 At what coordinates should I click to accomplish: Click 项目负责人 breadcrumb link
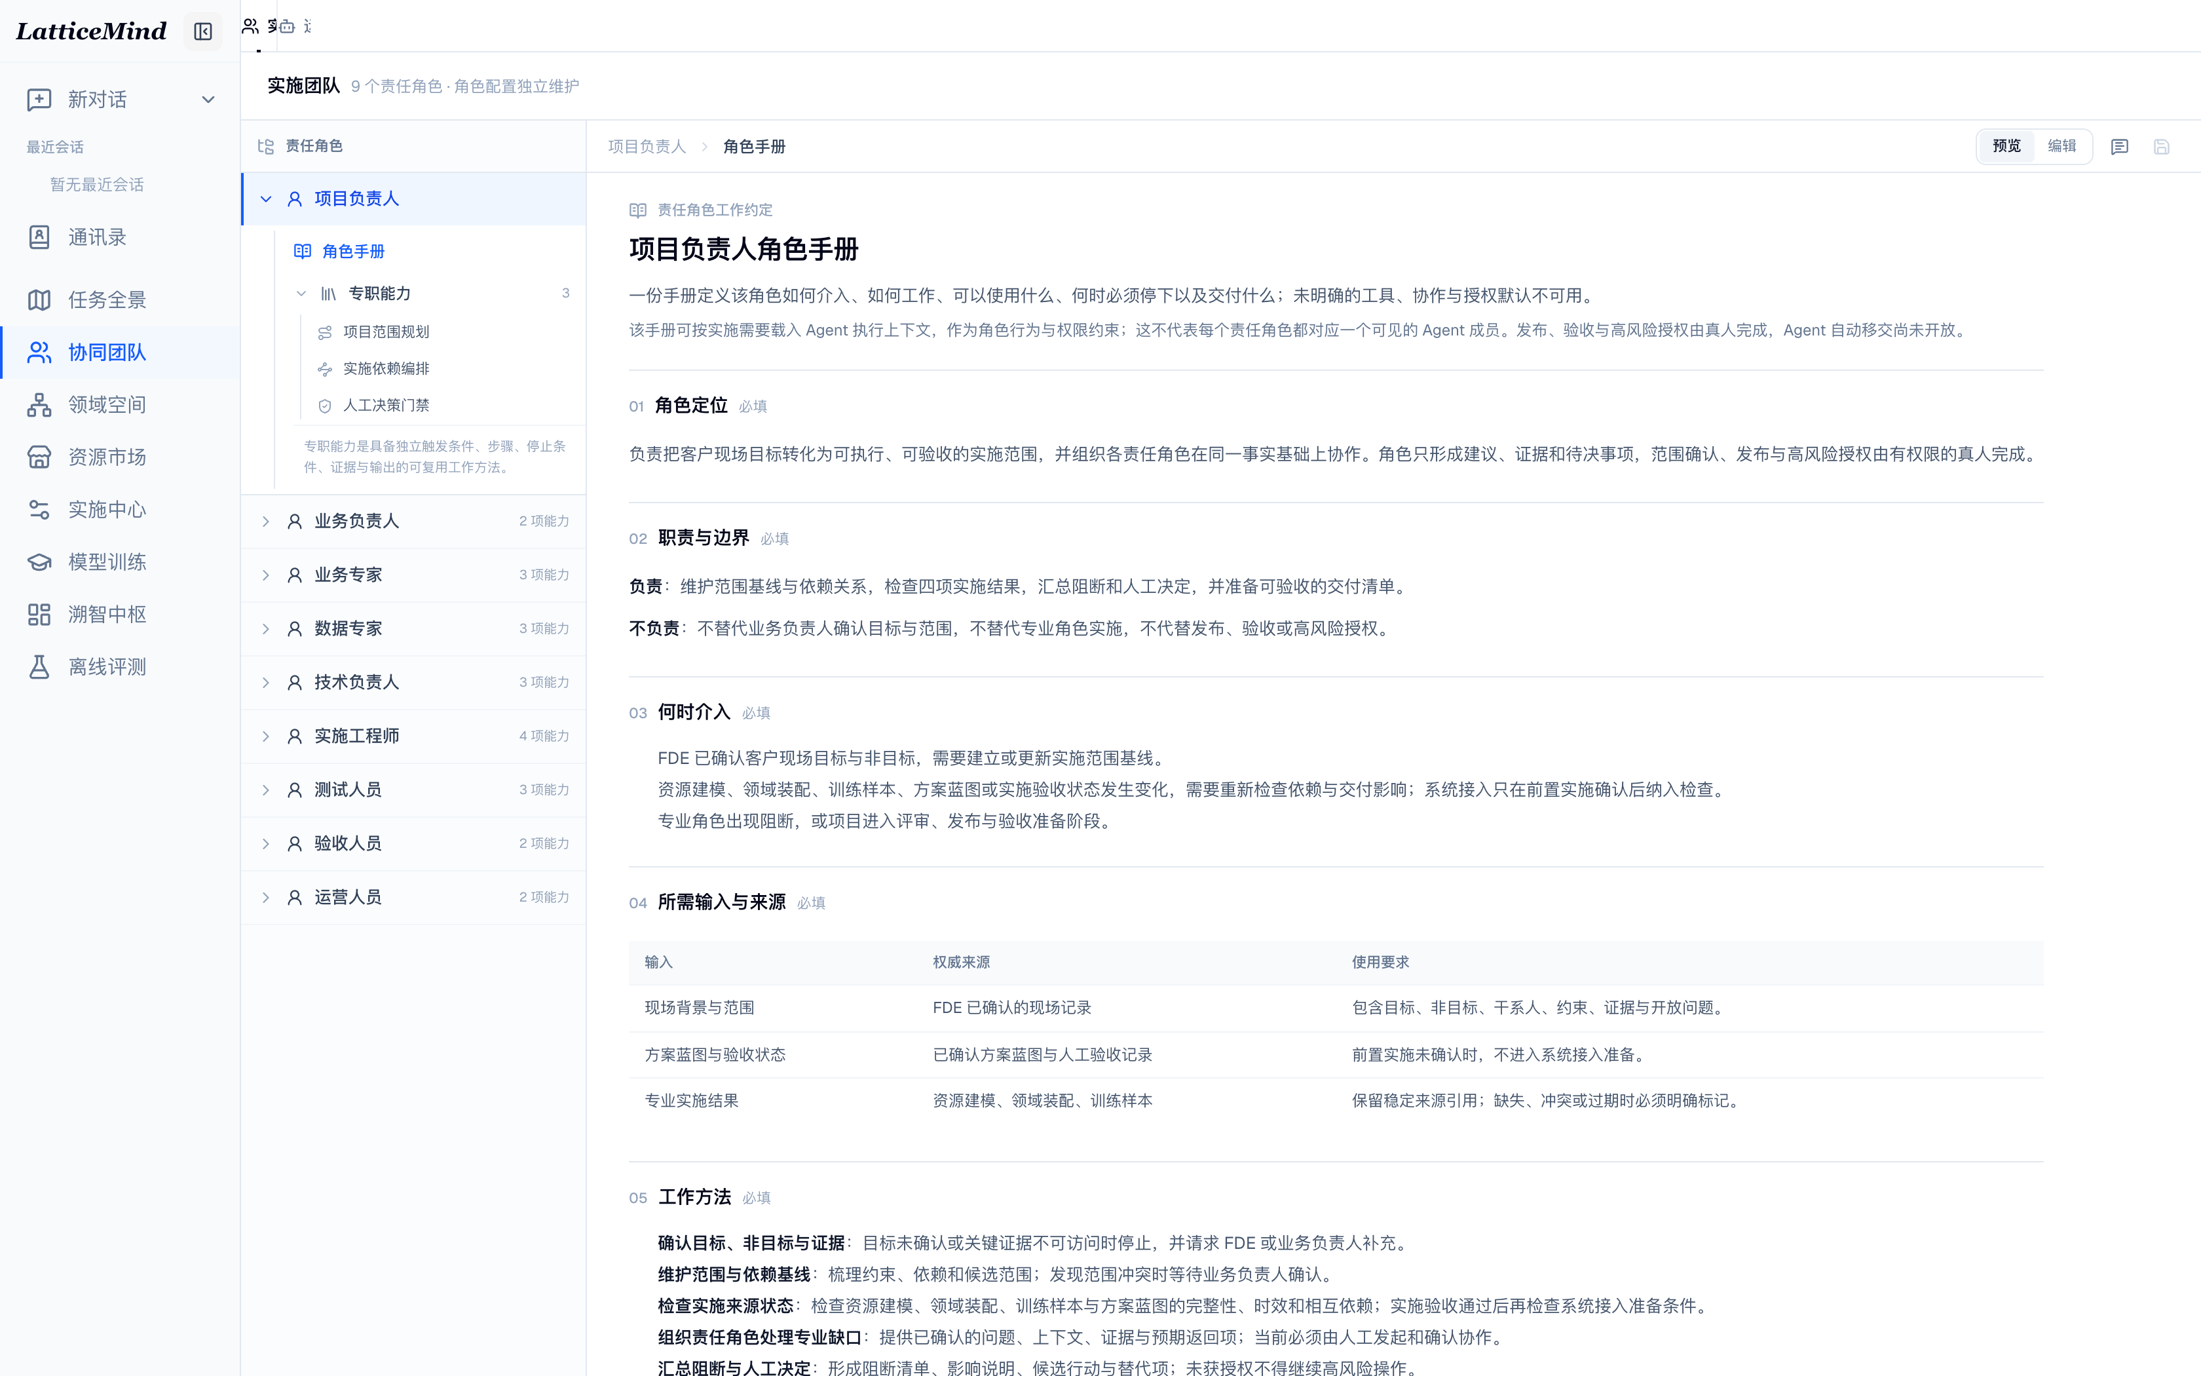[x=647, y=147]
